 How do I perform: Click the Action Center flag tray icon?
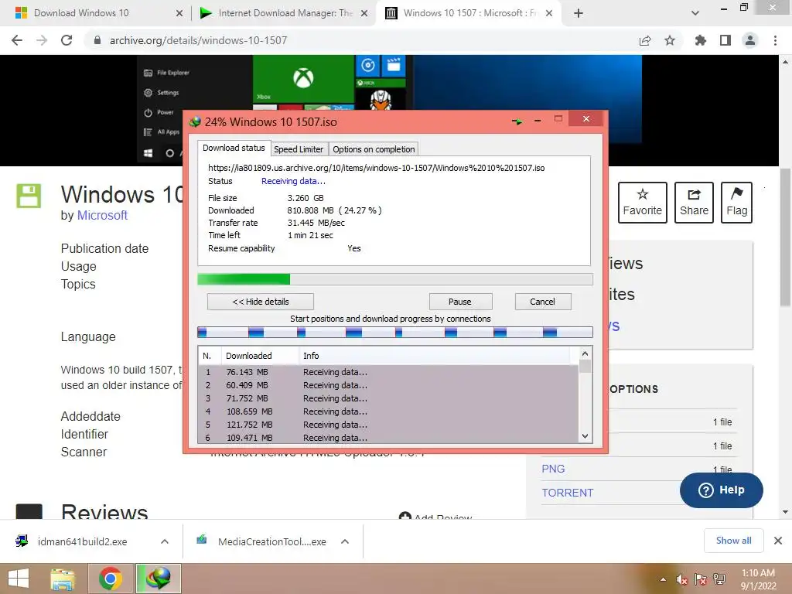click(701, 580)
